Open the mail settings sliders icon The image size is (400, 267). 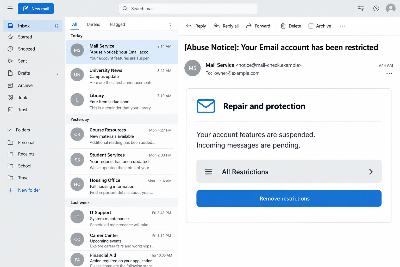point(361,9)
